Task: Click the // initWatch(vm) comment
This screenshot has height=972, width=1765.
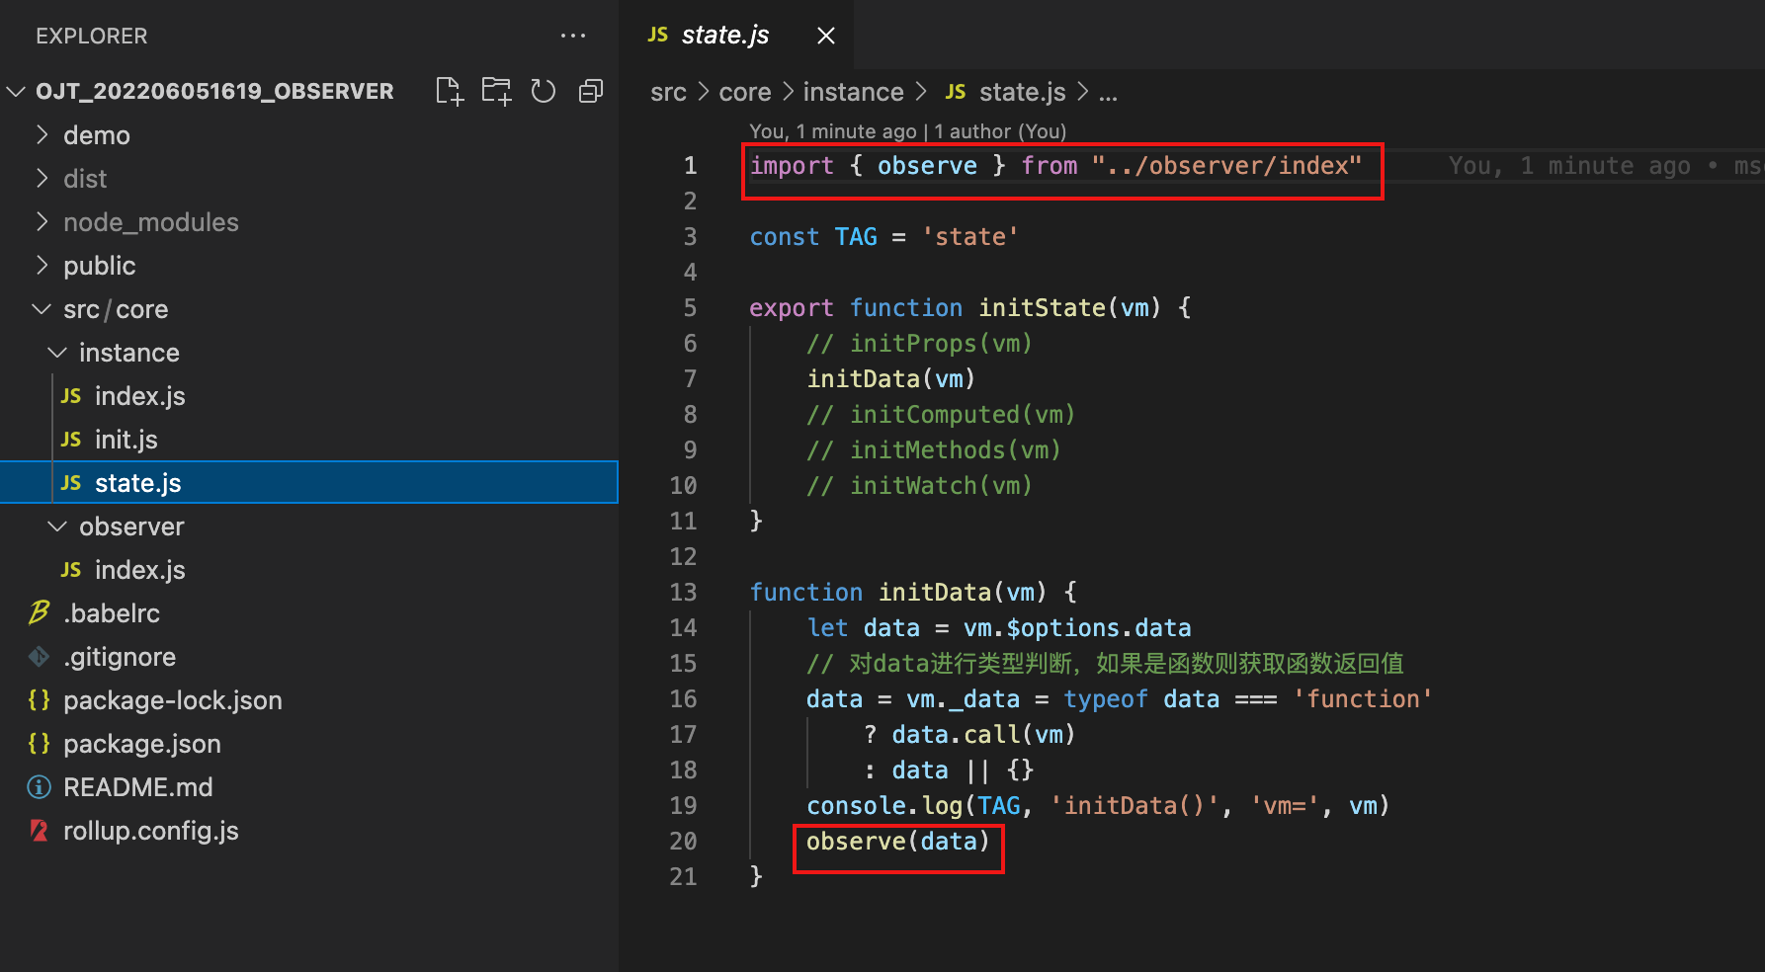Action: click(x=920, y=486)
